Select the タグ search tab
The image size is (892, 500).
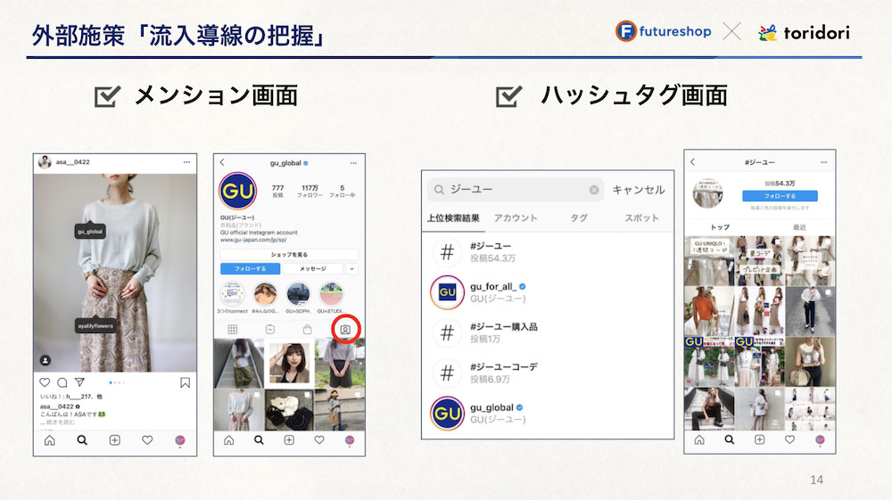click(x=579, y=218)
